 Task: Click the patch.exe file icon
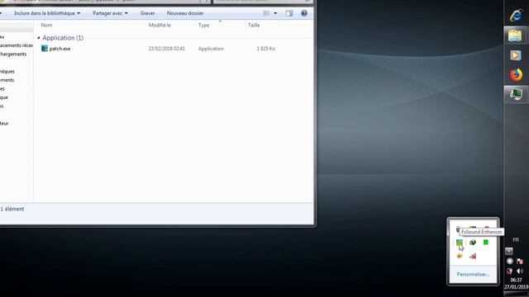tap(44, 48)
